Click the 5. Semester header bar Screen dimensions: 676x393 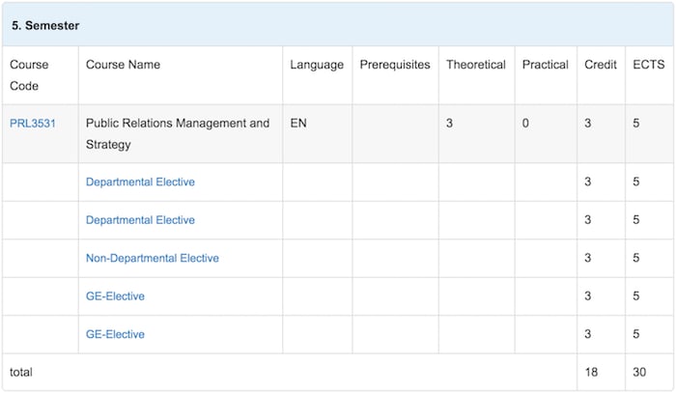click(x=338, y=25)
